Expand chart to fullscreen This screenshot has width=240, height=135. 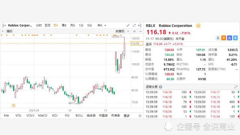click(134, 25)
